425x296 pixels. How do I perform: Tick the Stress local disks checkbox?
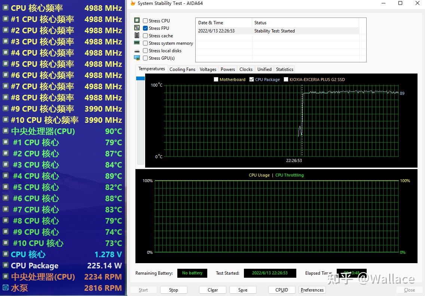click(x=145, y=50)
